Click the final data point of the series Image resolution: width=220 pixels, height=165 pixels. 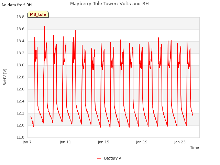193,116
